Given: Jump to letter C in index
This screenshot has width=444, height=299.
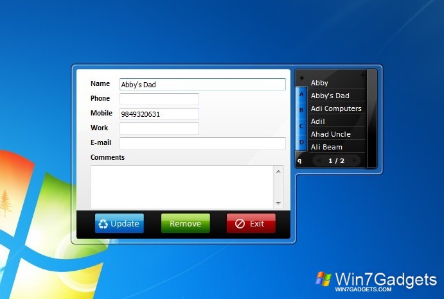Looking at the screenshot, I should [x=301, y=126].
